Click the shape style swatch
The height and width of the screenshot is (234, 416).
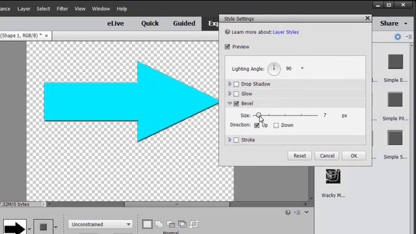coord(44,227)
